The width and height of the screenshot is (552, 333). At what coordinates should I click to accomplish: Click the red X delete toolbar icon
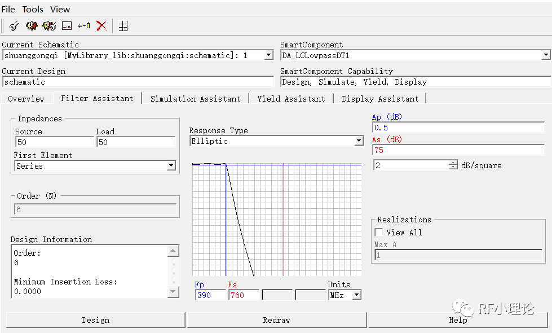tap(101, 26)
